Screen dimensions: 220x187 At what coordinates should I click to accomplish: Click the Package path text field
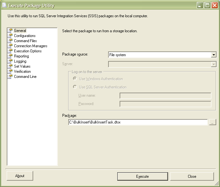[138, 122]
